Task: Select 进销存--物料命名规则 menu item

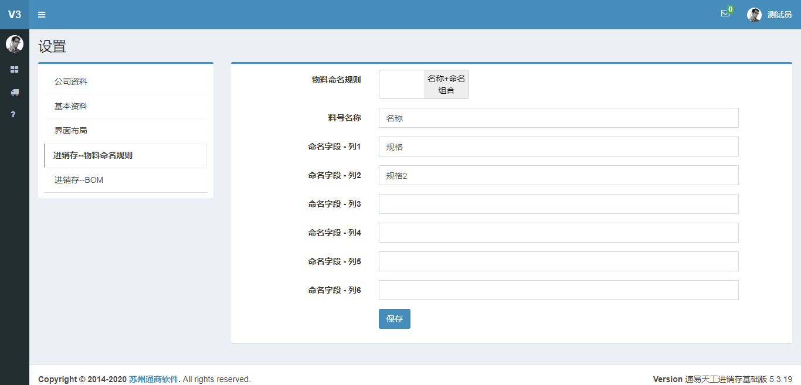Action: pos(93,155)
